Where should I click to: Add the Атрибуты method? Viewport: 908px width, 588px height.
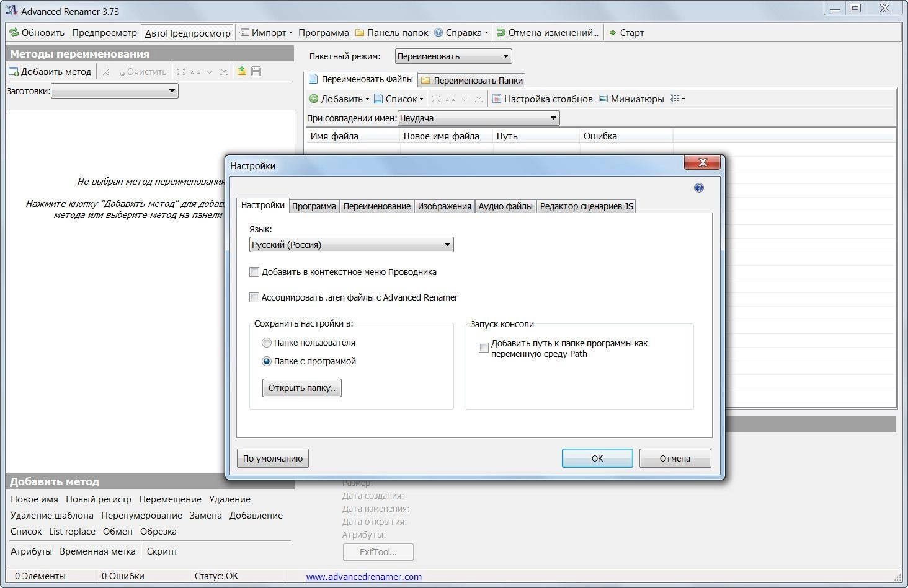(31, 551)
